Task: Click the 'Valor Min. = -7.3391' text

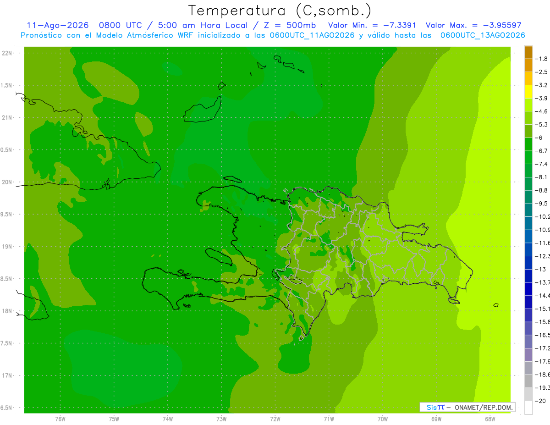Action: click(372, 25)
